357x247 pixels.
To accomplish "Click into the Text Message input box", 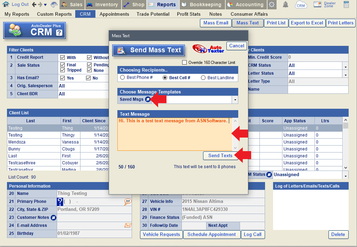I will (x=175, y=134).
